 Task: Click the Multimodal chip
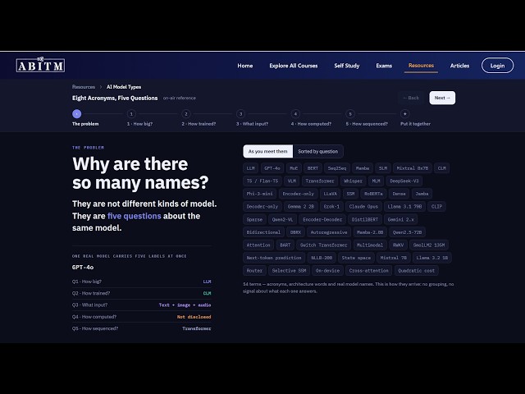[370, 245]
